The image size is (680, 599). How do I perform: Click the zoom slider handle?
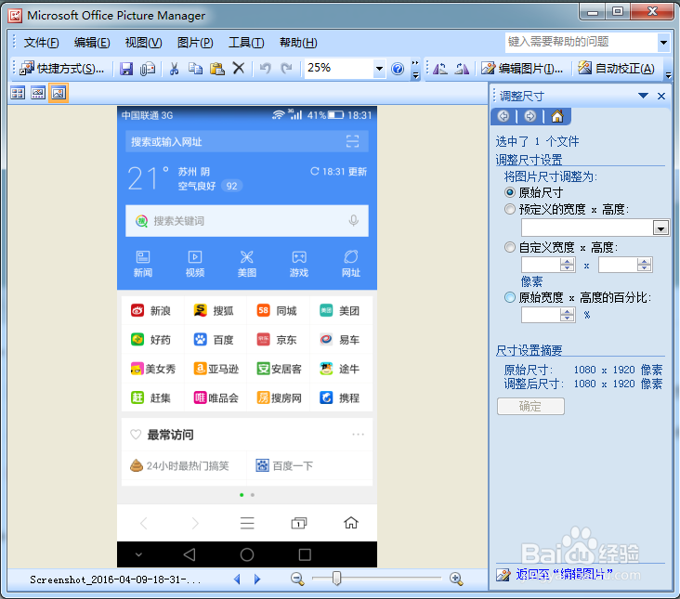(336, 579)
